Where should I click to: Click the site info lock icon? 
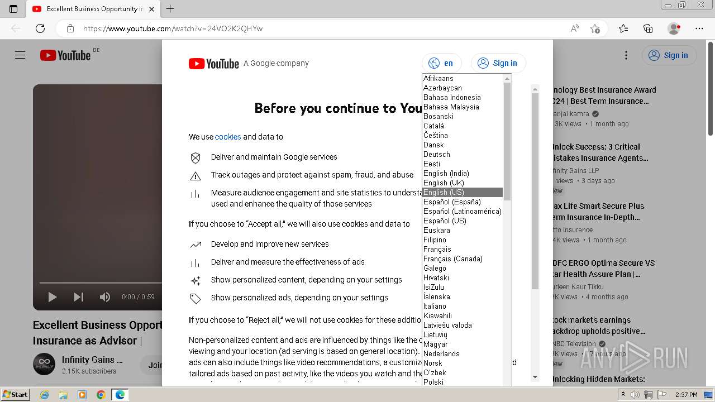70,28
